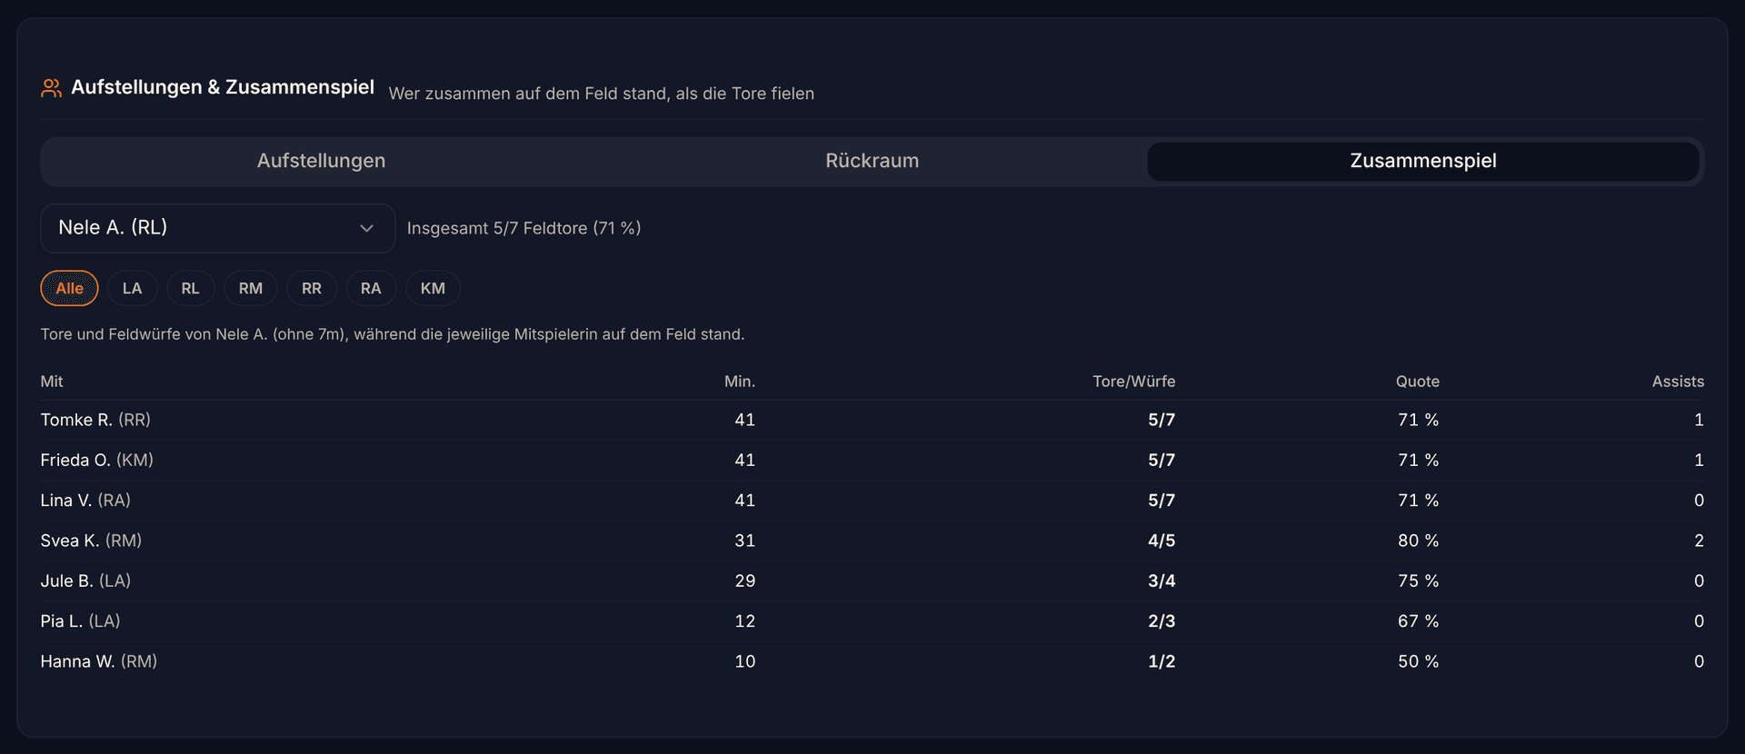Click the Assists column header
Screen dimensions: 1745x754
coord(1678,382)
